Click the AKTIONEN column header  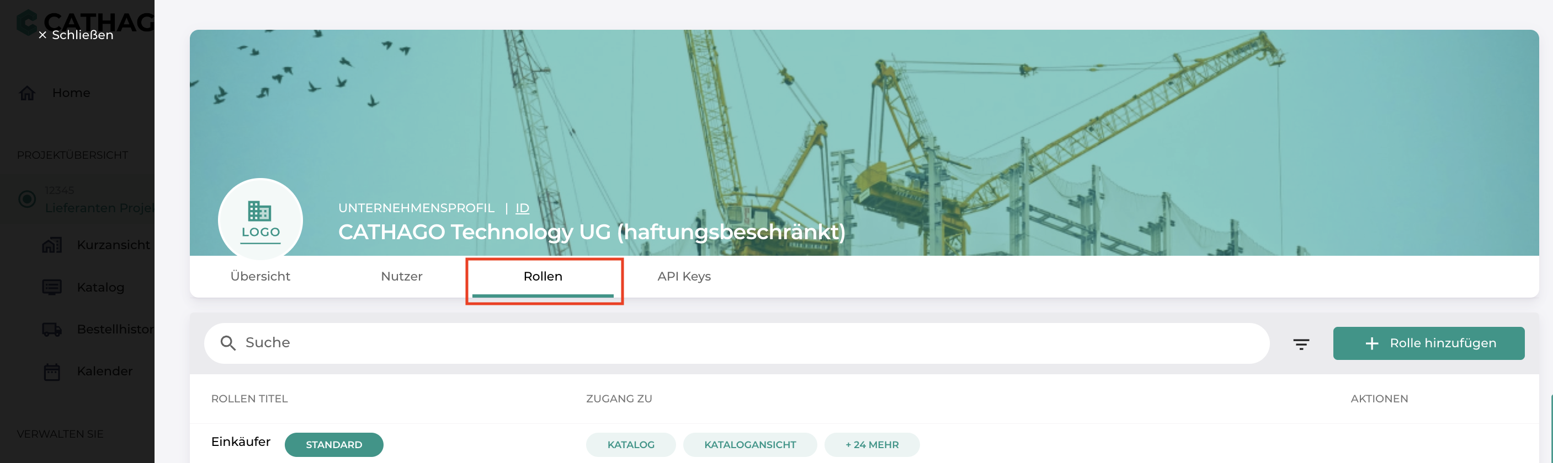[1379, 399]
